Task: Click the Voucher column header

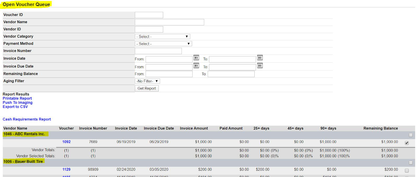Action: coord(66,128)
